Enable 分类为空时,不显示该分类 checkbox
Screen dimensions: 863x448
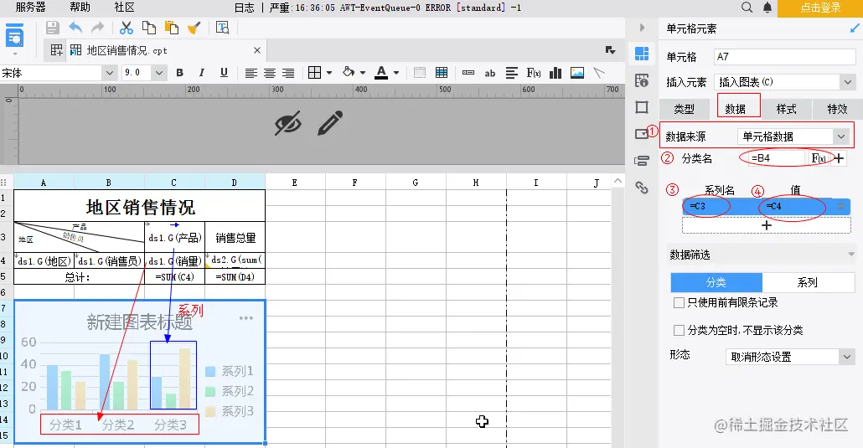pyautogui.click(x=680, y=330)
